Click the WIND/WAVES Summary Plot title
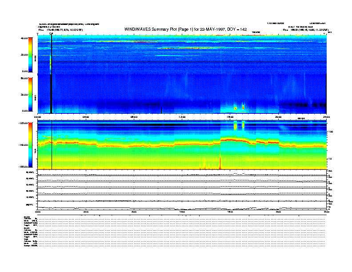 pos(185,29)
